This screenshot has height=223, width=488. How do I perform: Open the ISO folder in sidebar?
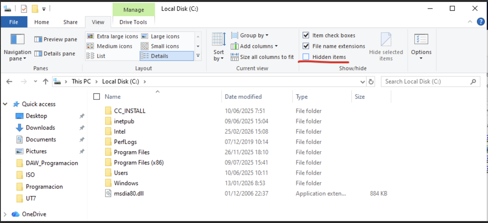[x=30, y=175]
